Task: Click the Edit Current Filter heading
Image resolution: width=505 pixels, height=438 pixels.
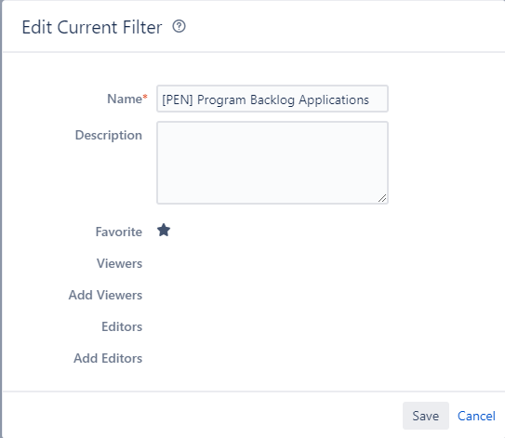Action: coord(92,27)
